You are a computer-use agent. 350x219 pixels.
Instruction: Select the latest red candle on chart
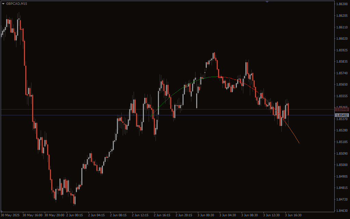click(x=288, y=109)
